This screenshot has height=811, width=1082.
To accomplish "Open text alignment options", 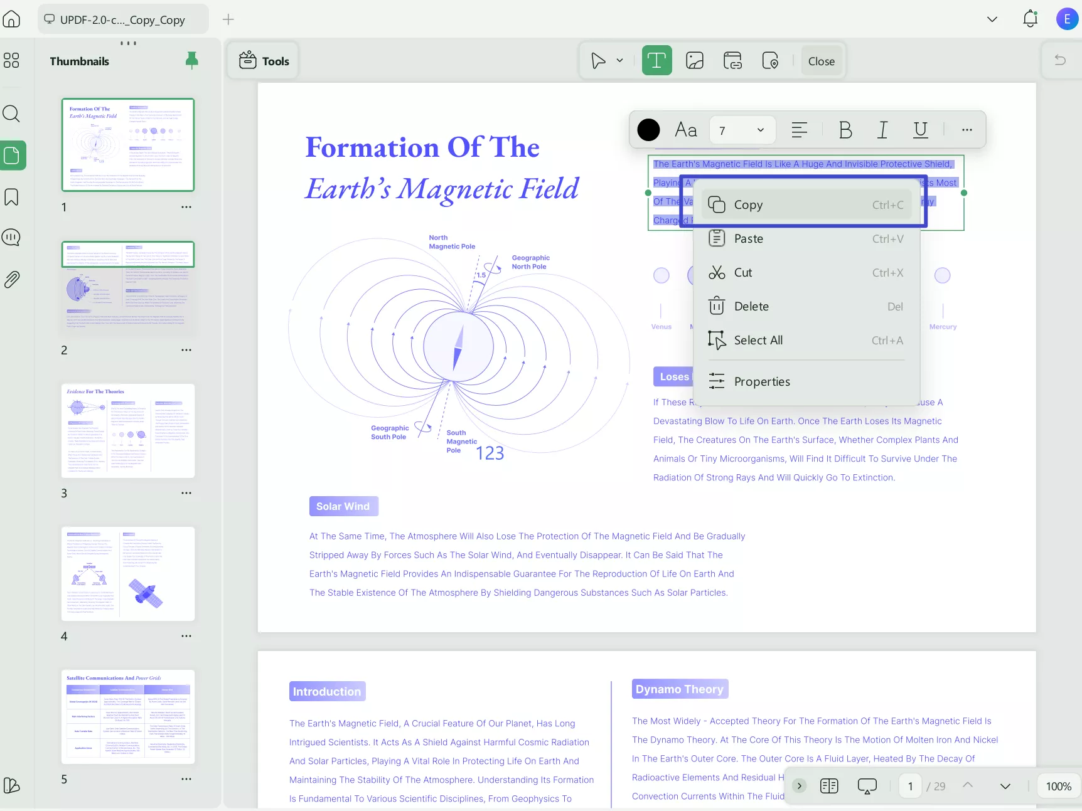I will (x=800, y=130).
